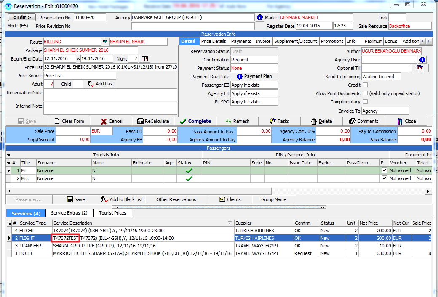Click the info icon next to Agency User
The width and height of the screenshot is (438, 297).
(x=422, y=60)
